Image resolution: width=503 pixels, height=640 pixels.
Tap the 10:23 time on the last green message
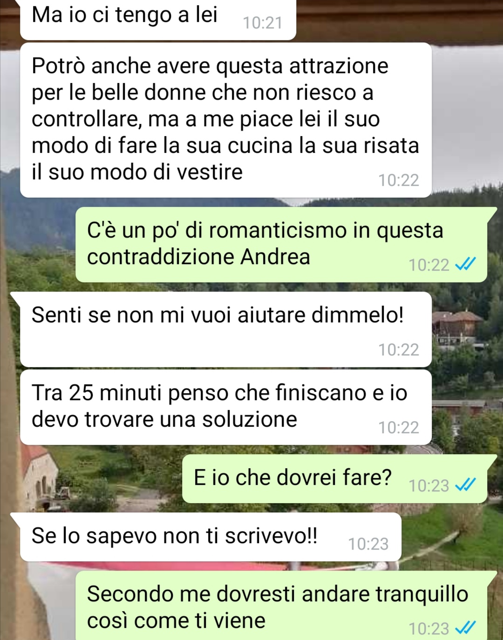click(x=428, y=628)
